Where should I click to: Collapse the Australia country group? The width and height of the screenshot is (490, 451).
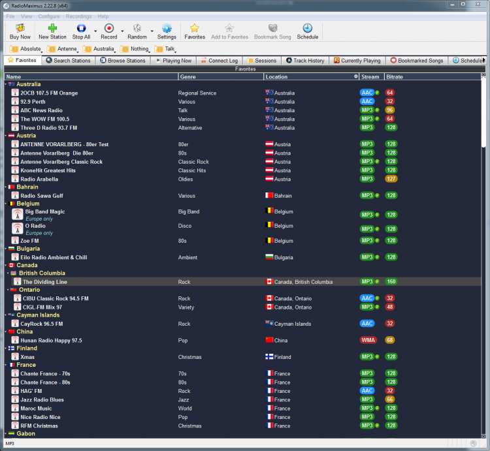[x=6, y=84]
